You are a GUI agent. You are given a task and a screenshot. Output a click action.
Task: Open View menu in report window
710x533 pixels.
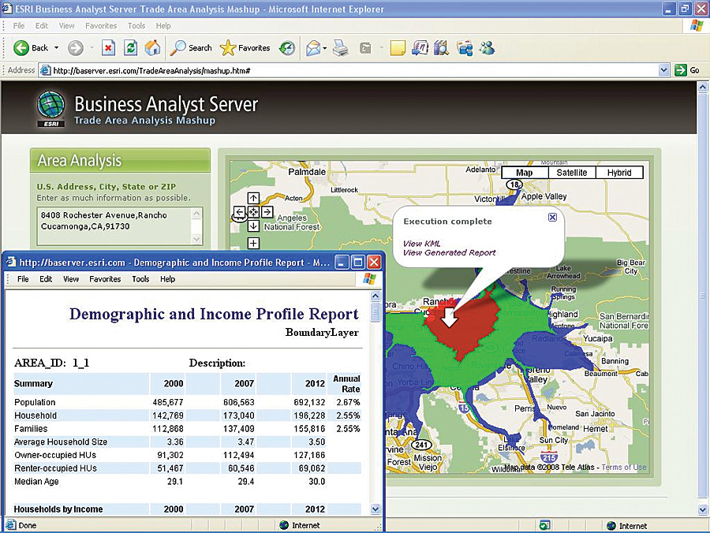[71, 279]
